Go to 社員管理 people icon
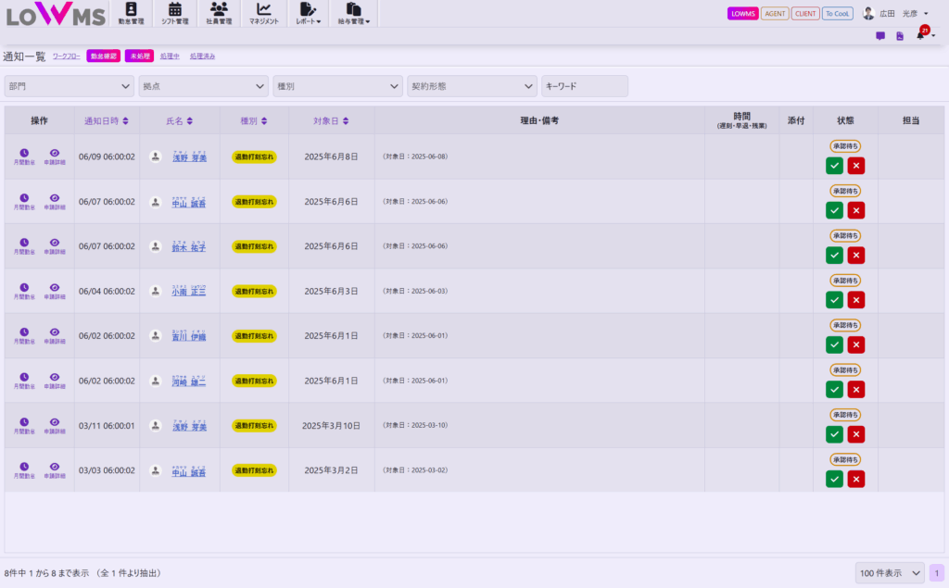Viewport: 949px width, 588px height. click(x=220, y=13)
